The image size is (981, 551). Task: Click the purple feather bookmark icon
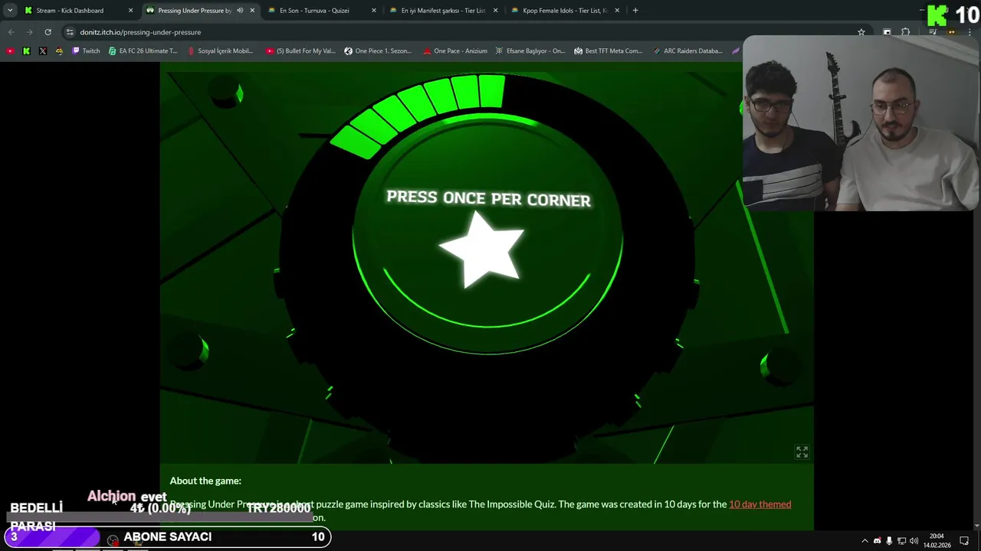tap(736, 51)
